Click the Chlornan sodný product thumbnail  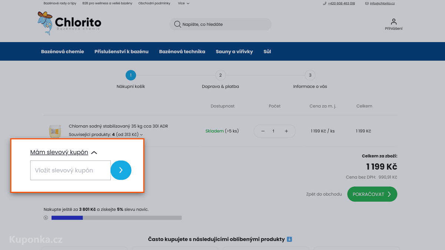55,131
